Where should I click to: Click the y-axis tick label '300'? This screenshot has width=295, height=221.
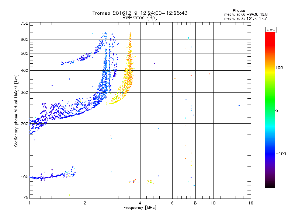click(24, 92)
